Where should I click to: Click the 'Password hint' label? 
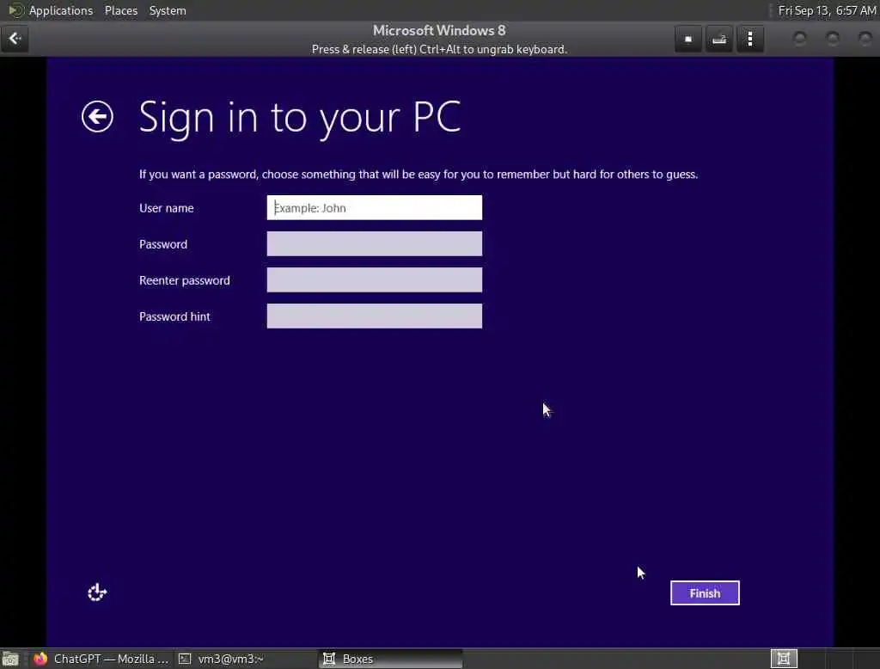pos(174,316)
